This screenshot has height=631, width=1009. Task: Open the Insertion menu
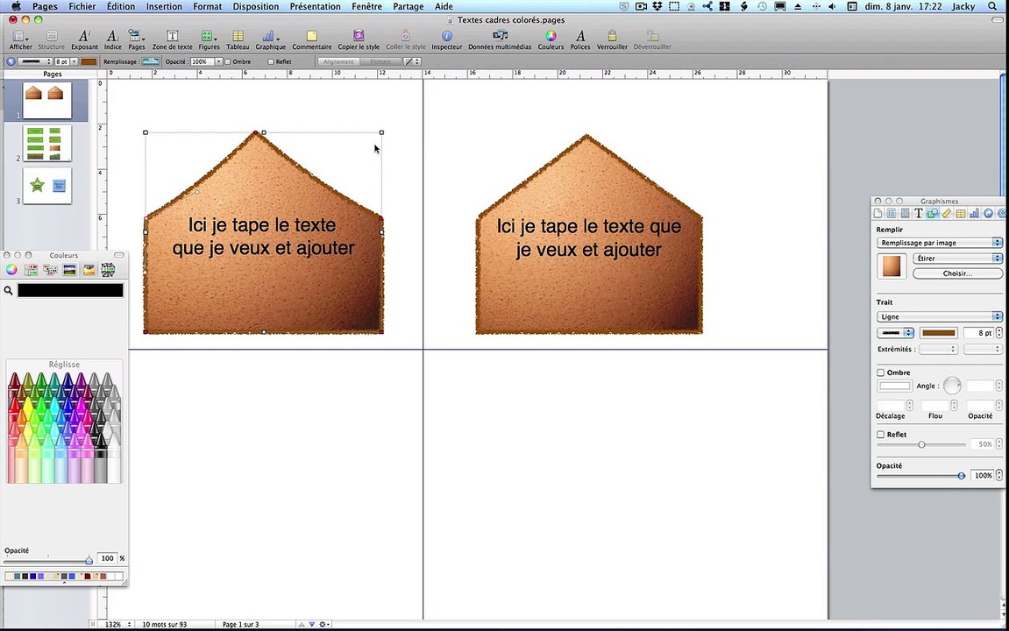(164, 6)
